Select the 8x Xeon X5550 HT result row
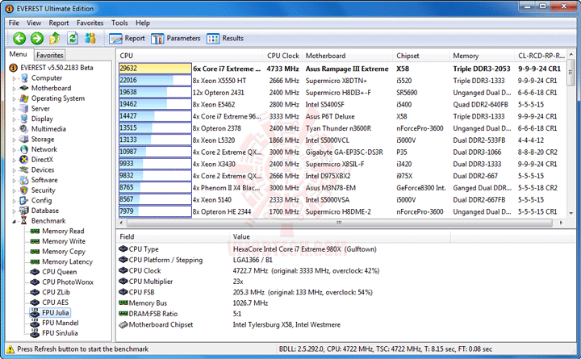Viewport: 581px width, 359px height. coord(342,81)
